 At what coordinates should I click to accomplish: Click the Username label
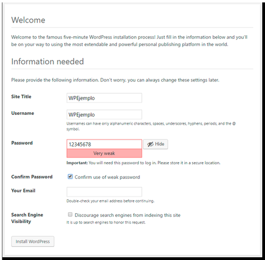coord(22,113)
